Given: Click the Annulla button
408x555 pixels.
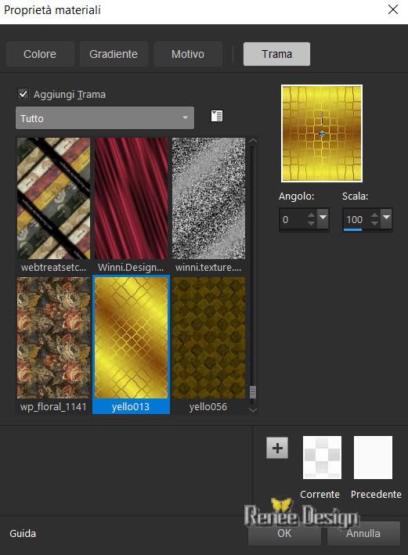Looking at the screenshot, I should coord(363,533).
